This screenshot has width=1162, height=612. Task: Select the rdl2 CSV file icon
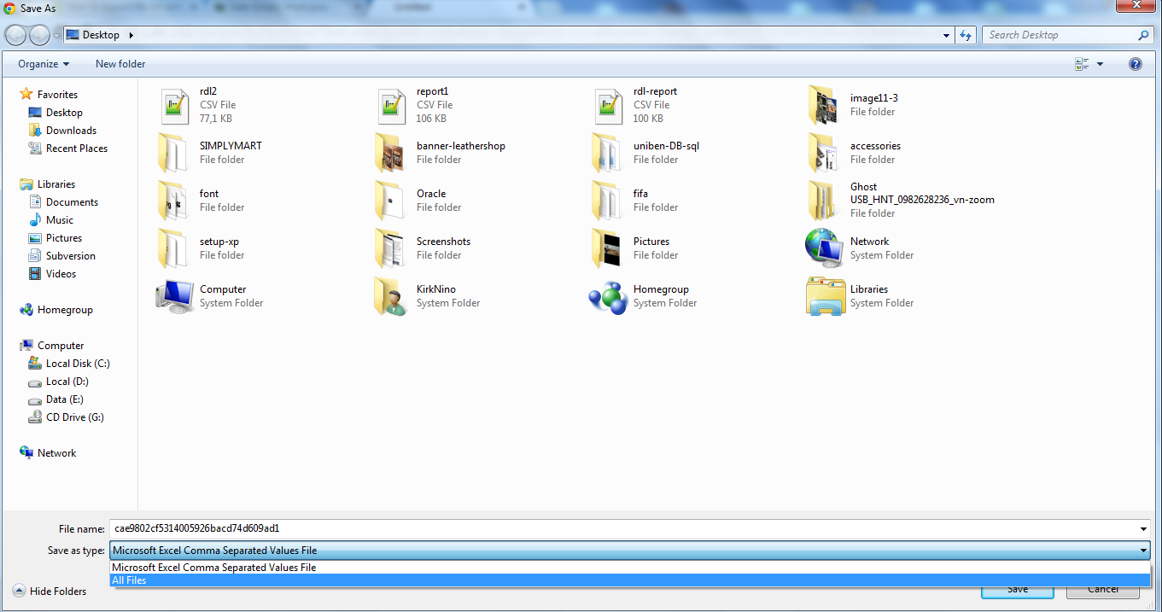pyautogui.click(x=175, y=106)
